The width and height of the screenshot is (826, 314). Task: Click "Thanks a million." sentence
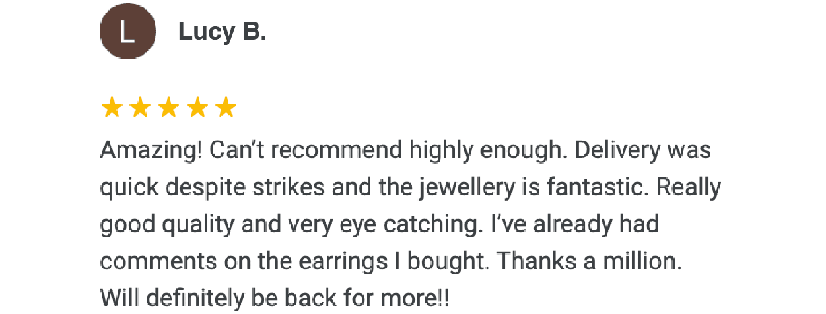click(x=589, y=262)
